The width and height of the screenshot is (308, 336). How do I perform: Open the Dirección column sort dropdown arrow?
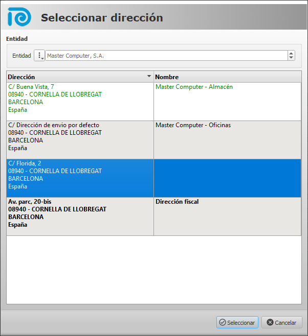pyautogui.click(x=149, y=77)
